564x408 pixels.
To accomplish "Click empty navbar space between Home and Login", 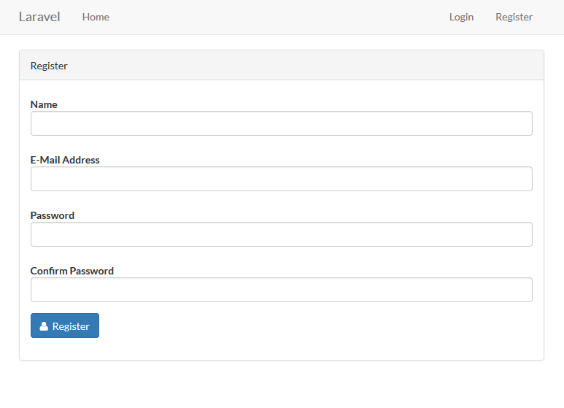I will coord(277,17).
